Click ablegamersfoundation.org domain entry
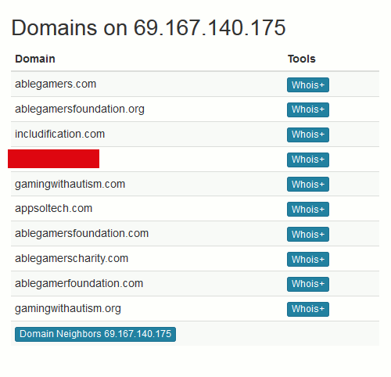The width and height of the screenshot is (391, 377). (x=80, y=109)
